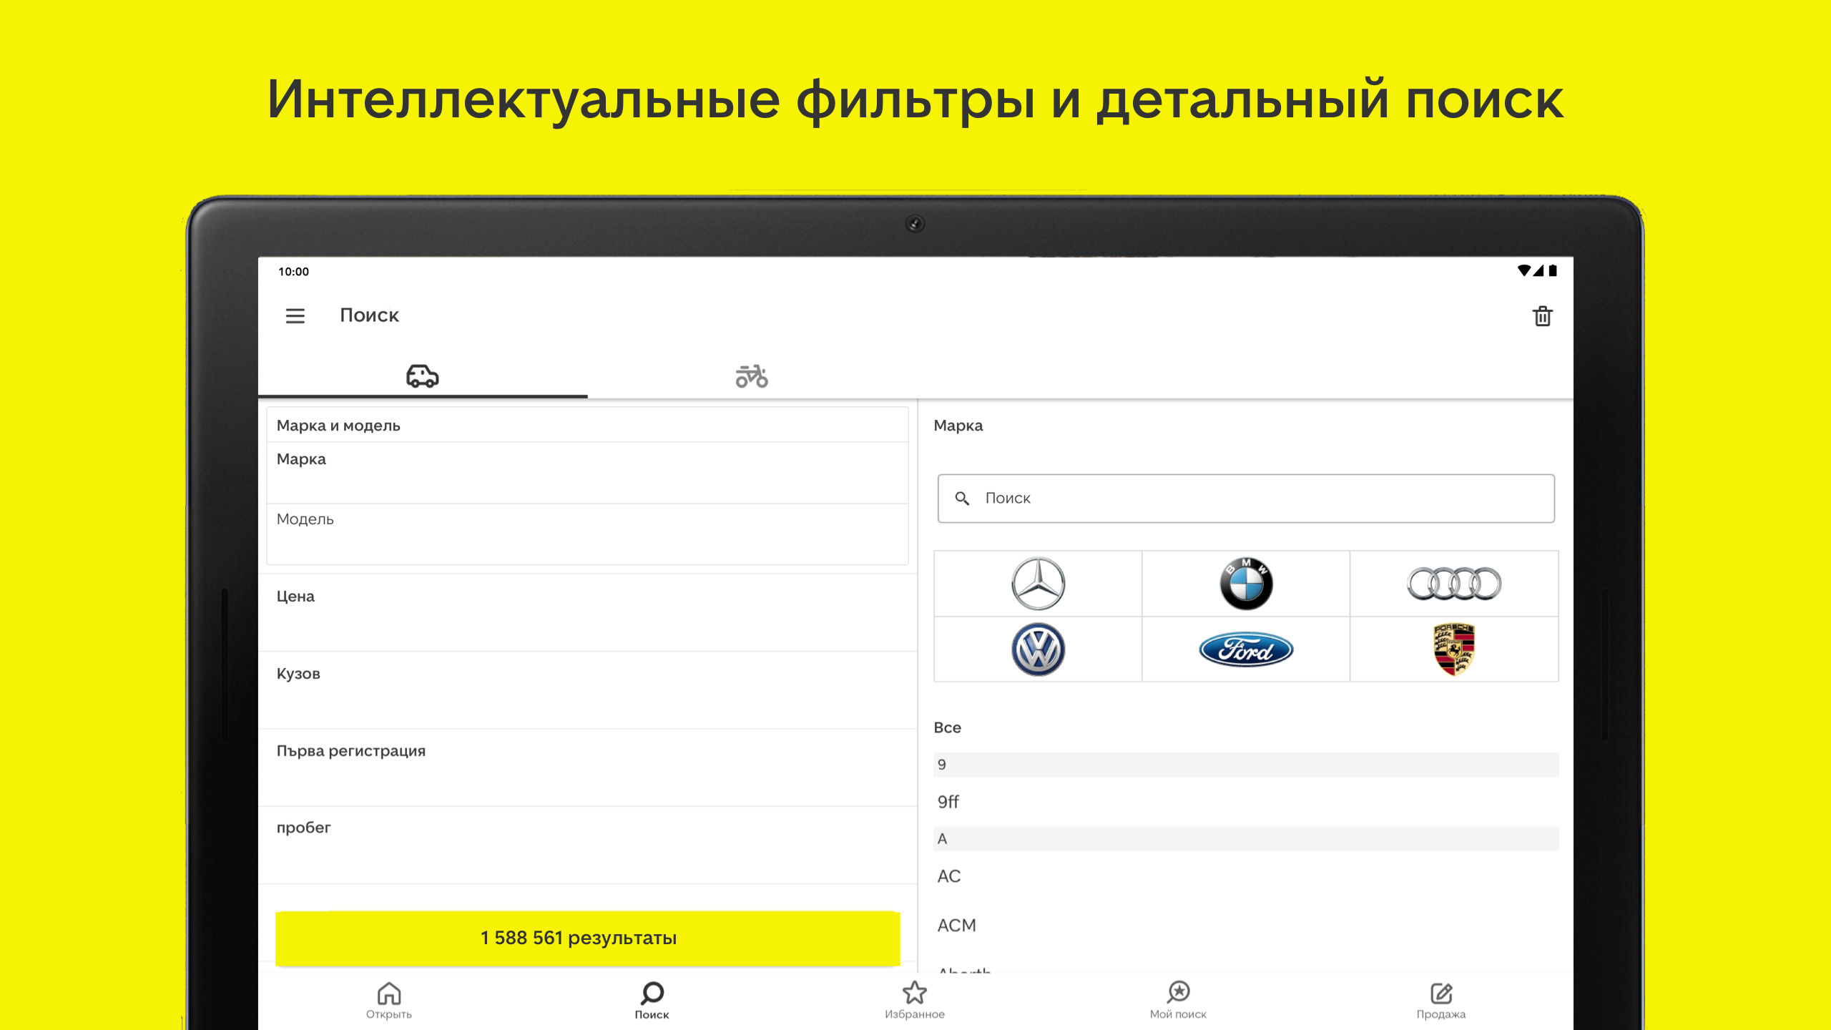Open the Модель selection field
Viewport: 1831px width, 1030px height.
pyautogui.click(x=587, y=534)
